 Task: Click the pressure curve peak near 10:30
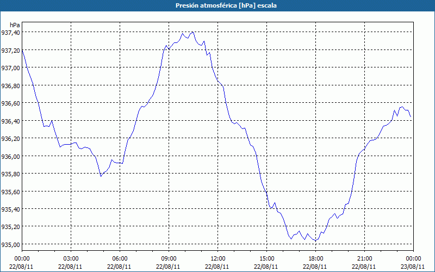[x=192, y=32]
